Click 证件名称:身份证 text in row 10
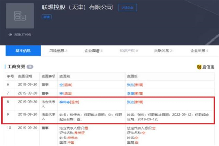Viewport: 219px width, 146px height. point(72,133)
